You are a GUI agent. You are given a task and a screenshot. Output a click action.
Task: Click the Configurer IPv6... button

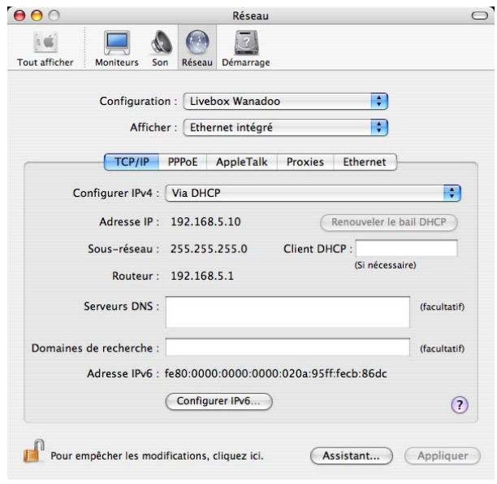pyautogui.click(x=218, y=401)
